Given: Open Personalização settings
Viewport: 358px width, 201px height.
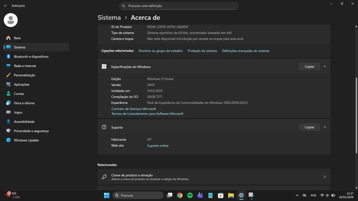Looking at the screenshot, I should [x=36, y=75].
